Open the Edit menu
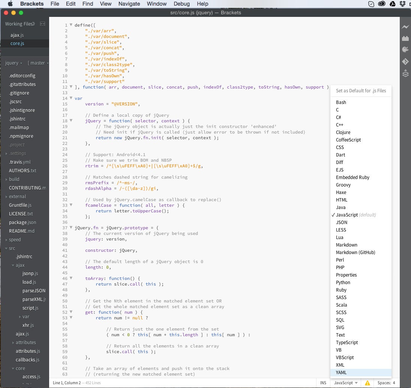 tap(70, 4)
